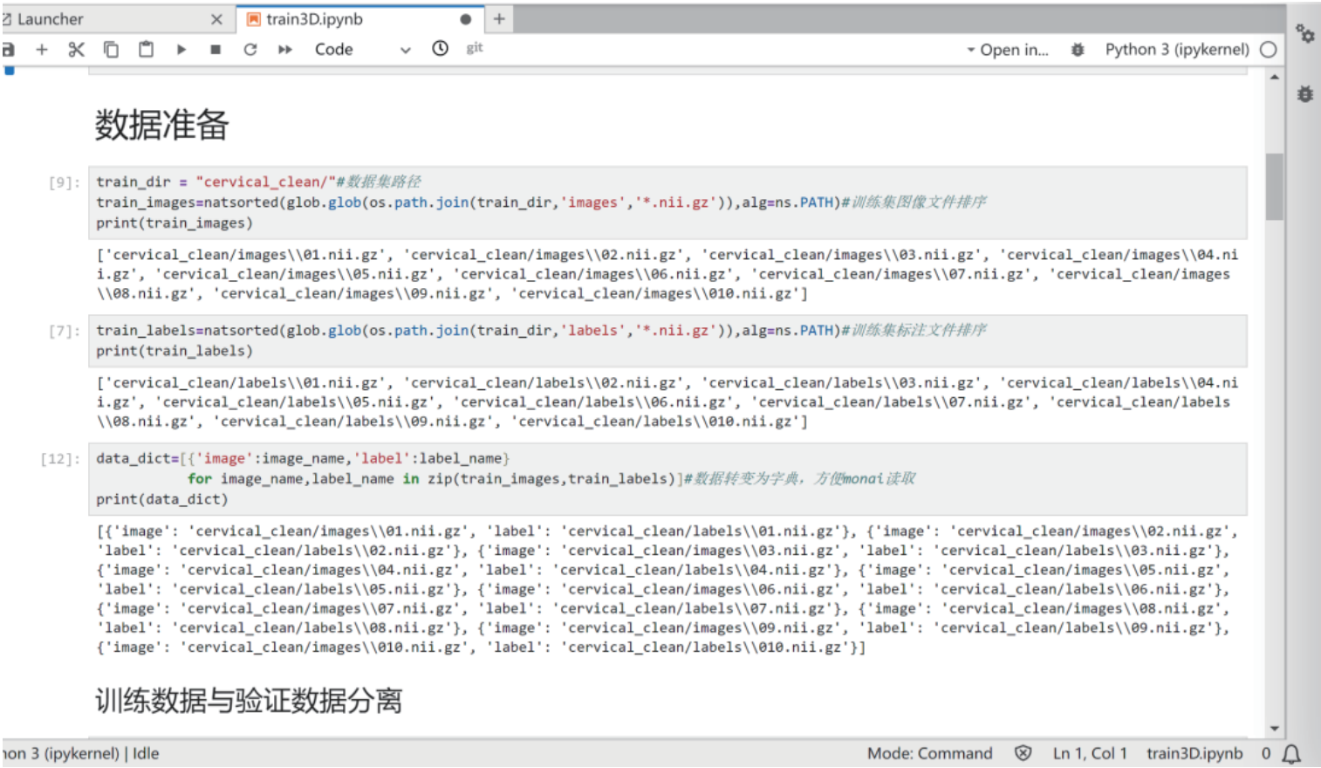The image size is (1321, 768).
Task: Enable the debugger with the bug icon
Action: point(1078,50)
